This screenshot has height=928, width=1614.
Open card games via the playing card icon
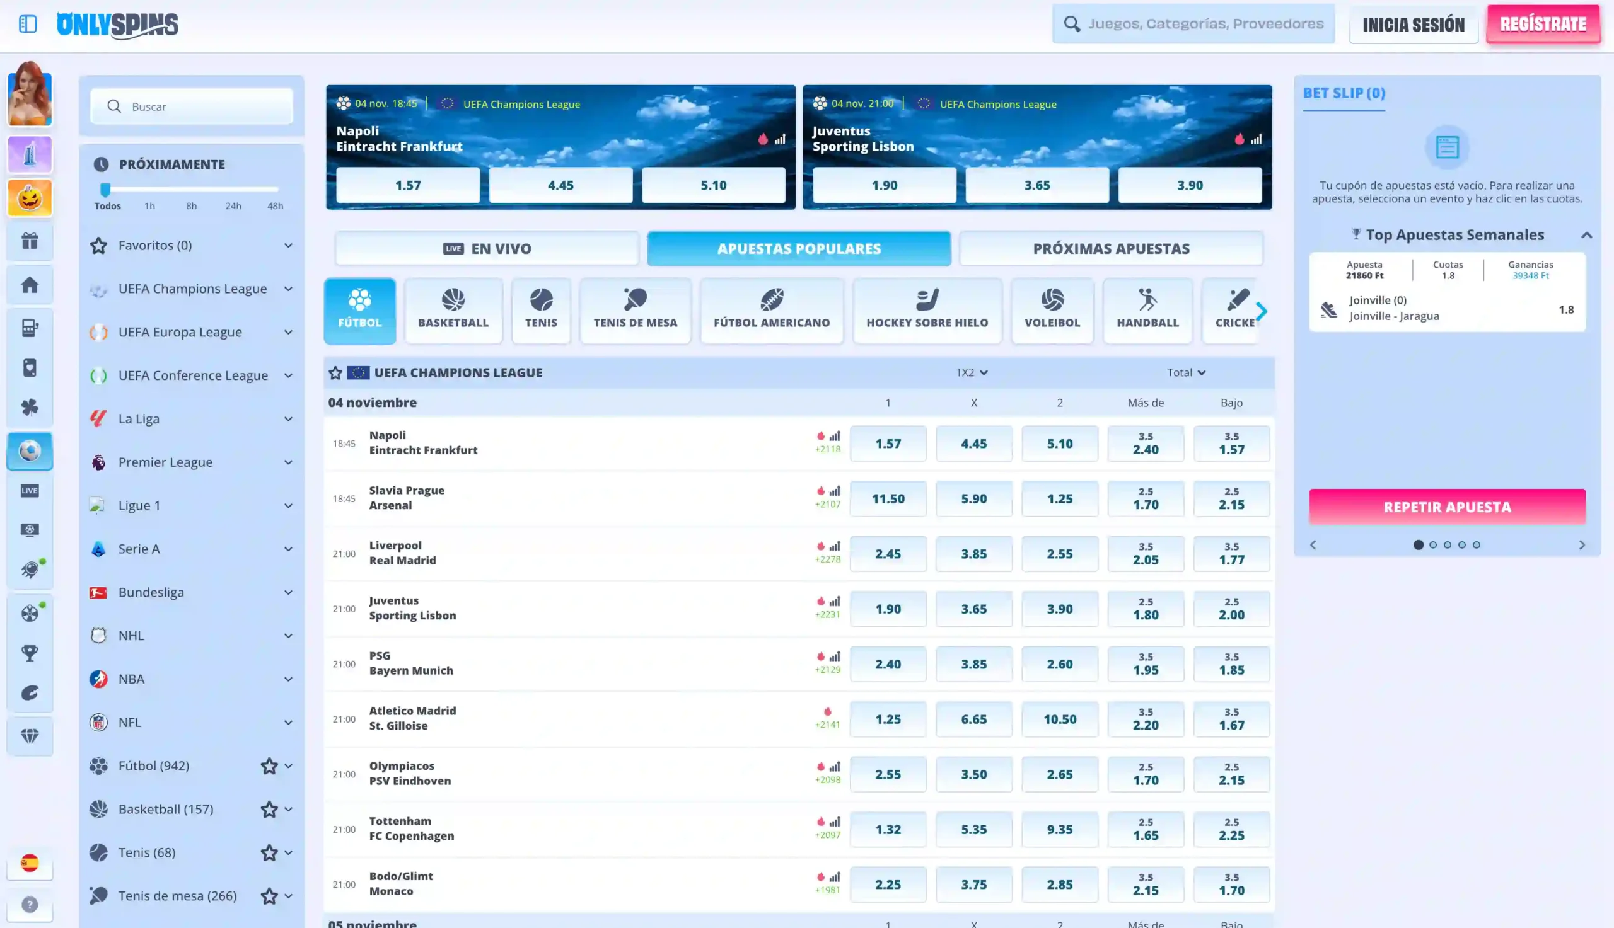point(30,367)
